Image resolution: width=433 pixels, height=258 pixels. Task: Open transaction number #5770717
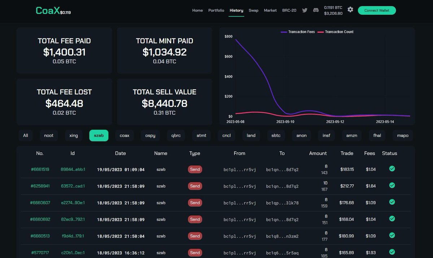coord(40,252)
